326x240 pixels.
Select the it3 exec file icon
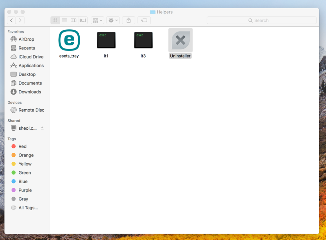coord(143,40)
